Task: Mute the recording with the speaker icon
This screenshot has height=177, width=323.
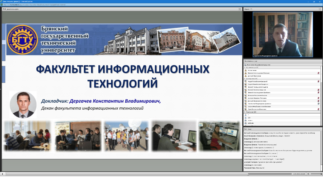Action: (308, 174)
